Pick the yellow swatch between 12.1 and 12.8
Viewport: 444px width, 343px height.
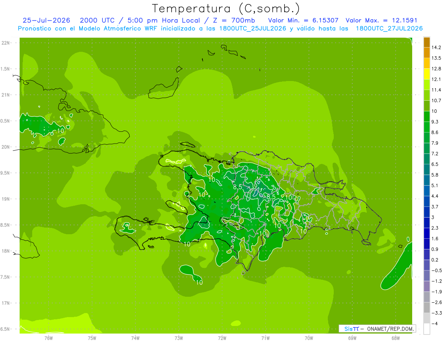click(427, 74)
